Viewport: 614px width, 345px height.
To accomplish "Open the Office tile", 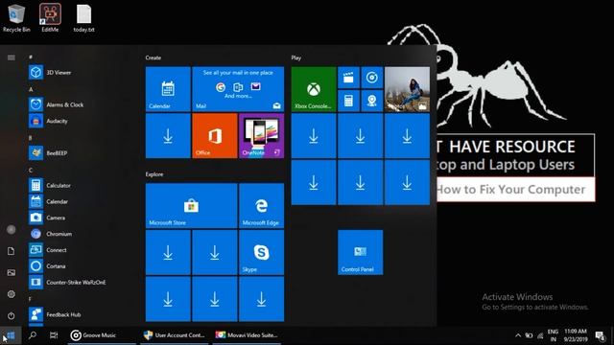I will (215, 136).
